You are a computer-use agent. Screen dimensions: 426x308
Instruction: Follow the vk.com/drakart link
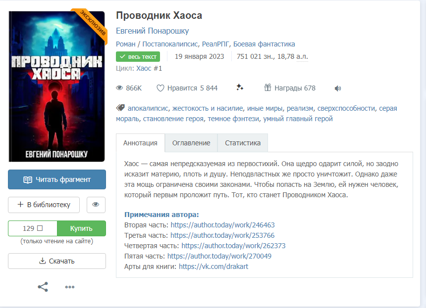point(213,266)
